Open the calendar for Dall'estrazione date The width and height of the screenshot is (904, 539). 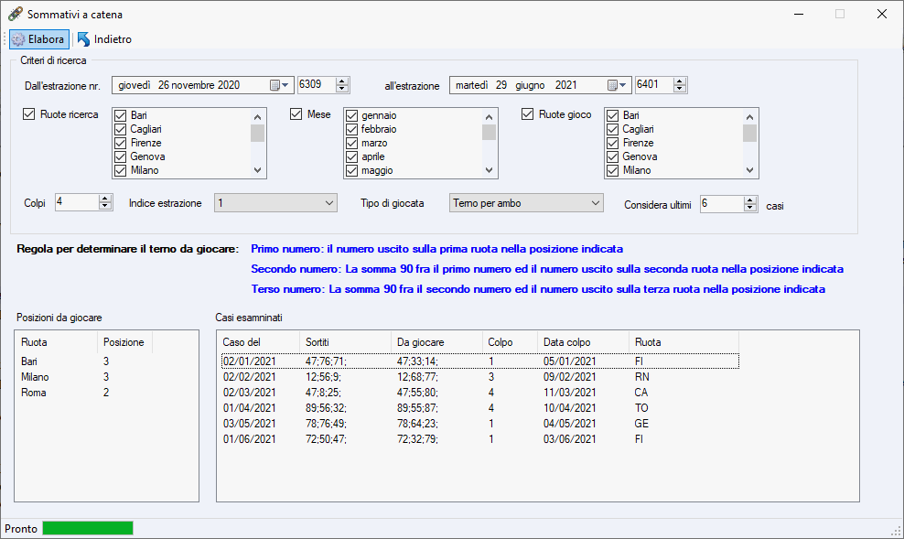click(279, 85)
